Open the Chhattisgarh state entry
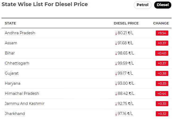Image resolution: width=176 pixels, height=120 pixels. click(17, 63)
